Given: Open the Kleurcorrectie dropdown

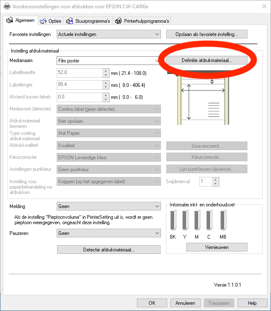Looking at the screenshot, I should tap(109, 158).
